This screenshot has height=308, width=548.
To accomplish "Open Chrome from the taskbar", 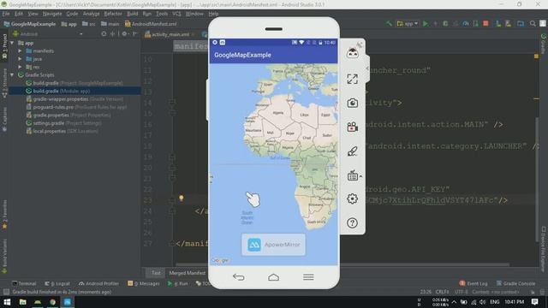I will click(52, 302).
